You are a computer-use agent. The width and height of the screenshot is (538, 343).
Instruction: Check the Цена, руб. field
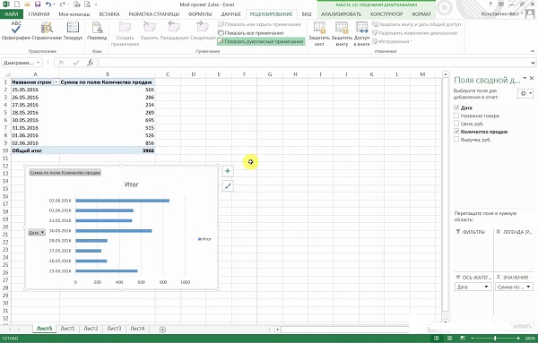pyautogui.click(x=456, y=124)
